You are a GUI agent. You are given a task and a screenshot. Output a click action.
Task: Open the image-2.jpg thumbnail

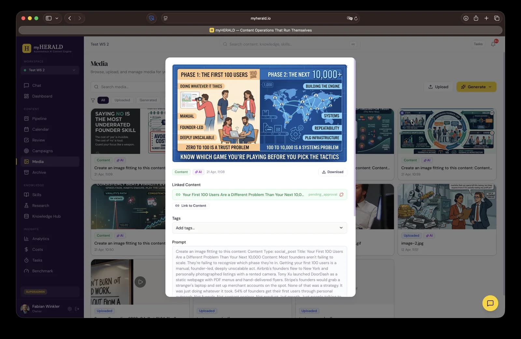[x=447, y=206]
